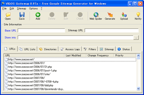
Task: Sort by Last Modified column header
Action: click(75, 55)
